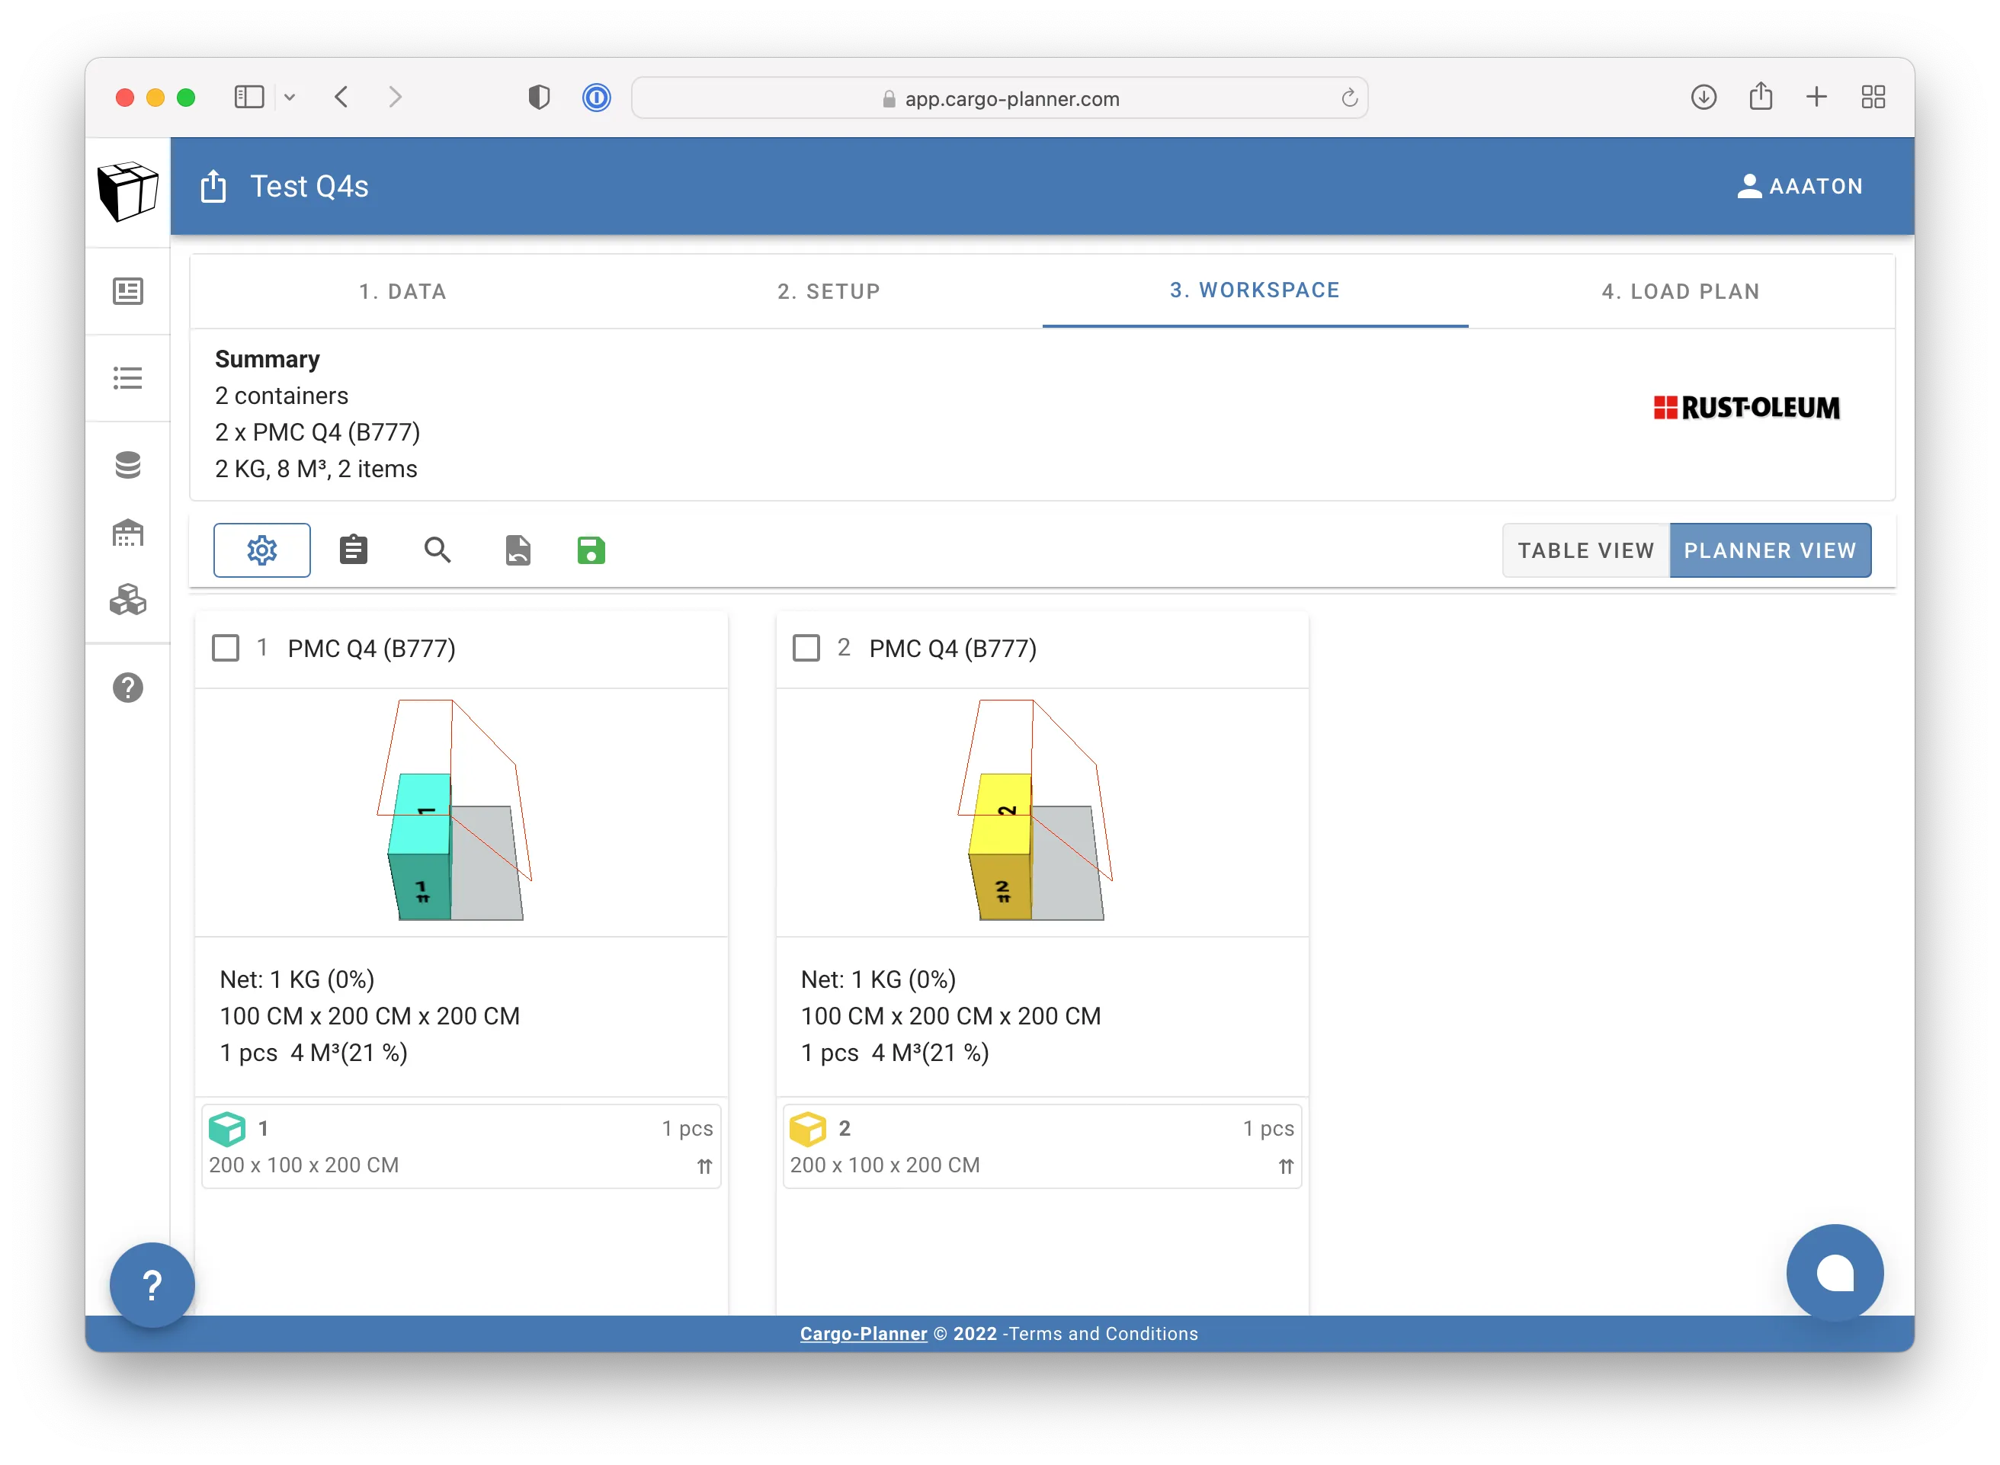Image resolution: width=2000 pixels, height=1465 pixels.
Task: Select the cargo cubes icon in the sidebar
Action: coord(129,599)
